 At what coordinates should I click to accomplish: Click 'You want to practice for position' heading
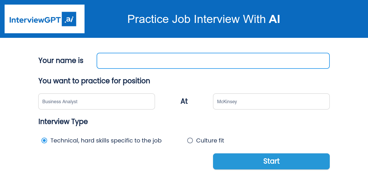(x=94, y=81)
